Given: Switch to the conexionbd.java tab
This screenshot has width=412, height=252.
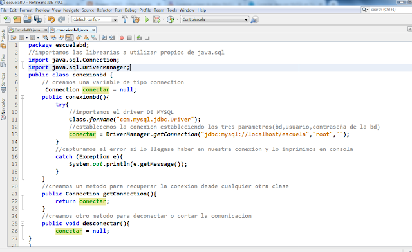Looking at the screenshot, I should pyautogui.click(x=72, y=30).
